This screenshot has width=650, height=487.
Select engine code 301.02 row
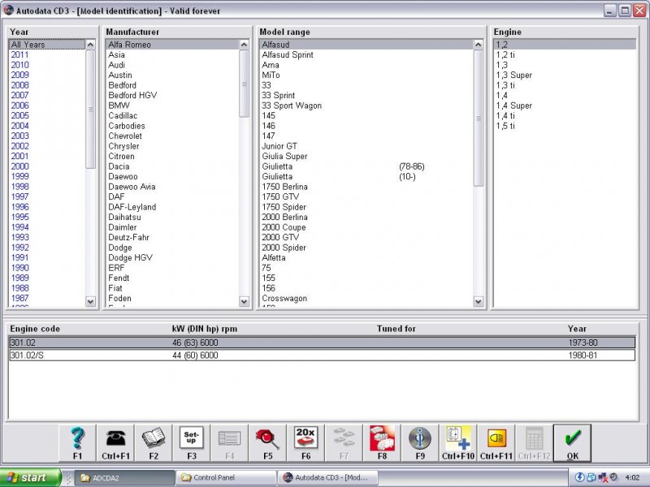coord(322,343)
